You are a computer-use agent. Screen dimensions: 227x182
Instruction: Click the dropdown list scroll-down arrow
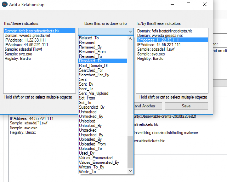(130, 171)
